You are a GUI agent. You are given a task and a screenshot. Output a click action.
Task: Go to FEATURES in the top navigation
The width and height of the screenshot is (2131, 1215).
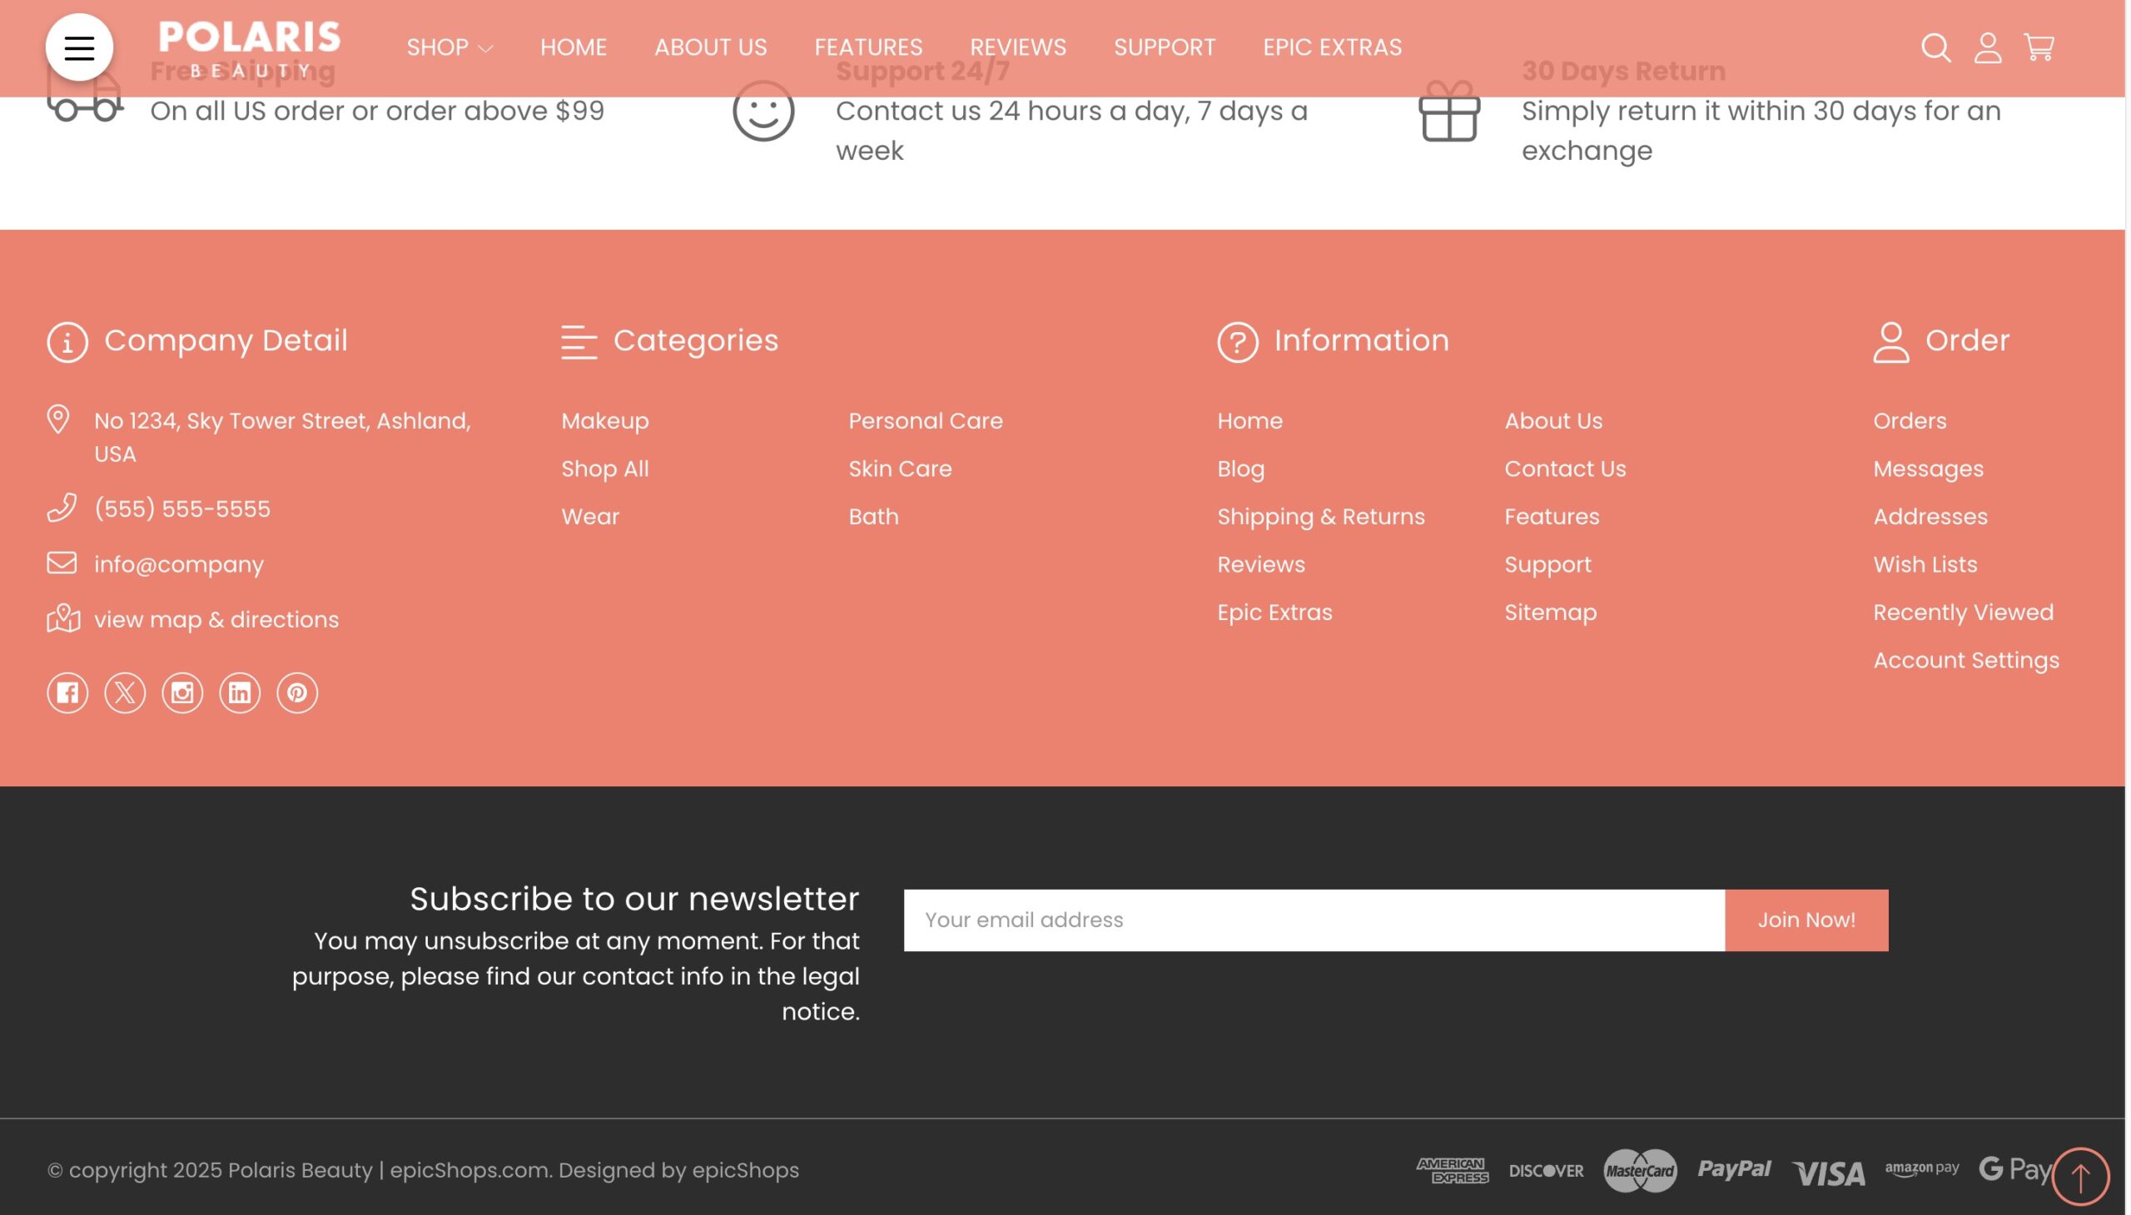[x=868, y=47]
